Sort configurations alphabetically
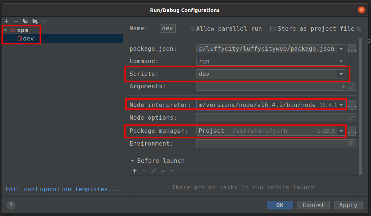 point(44,21)
